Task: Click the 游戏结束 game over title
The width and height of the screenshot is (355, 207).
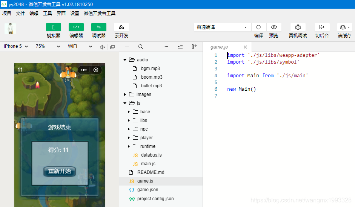Action: pos(60,127)
